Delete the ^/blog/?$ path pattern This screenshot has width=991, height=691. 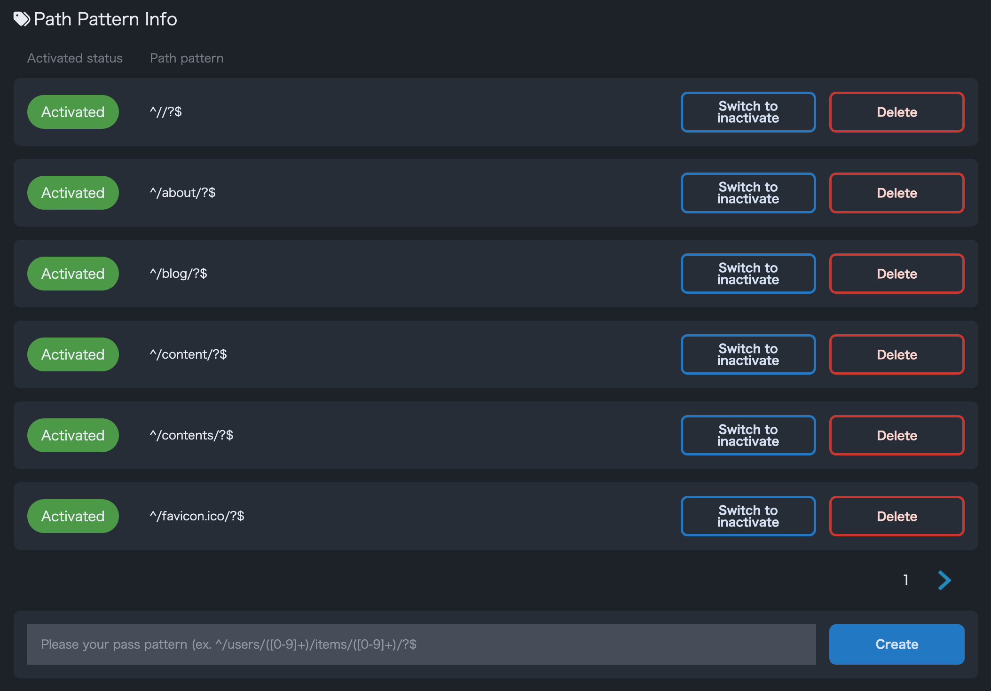(897, 274)
